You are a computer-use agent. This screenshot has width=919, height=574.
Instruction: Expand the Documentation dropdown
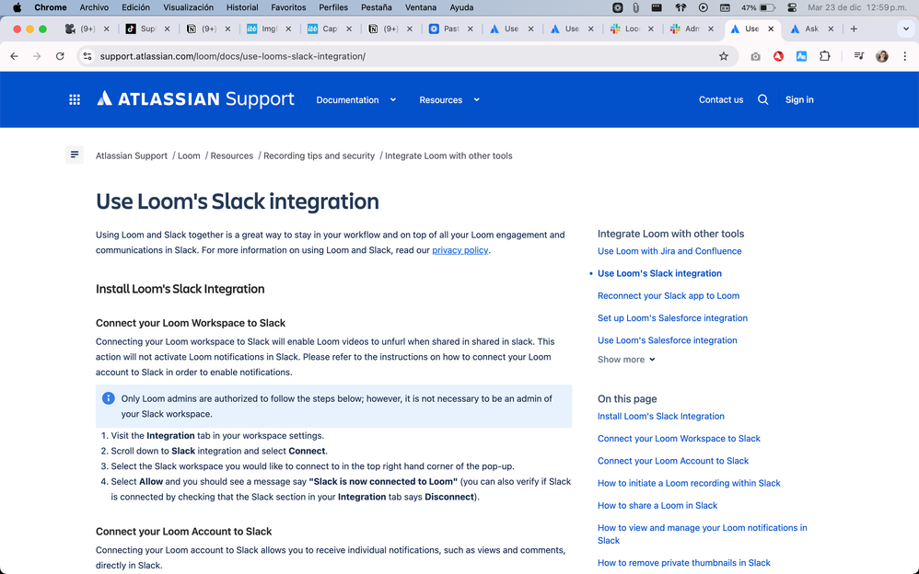356,99
